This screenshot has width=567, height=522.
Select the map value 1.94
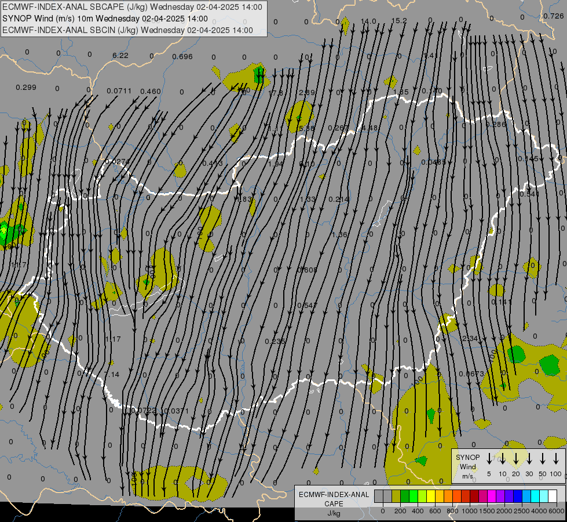pyautogui.click(x=276, y=164)
